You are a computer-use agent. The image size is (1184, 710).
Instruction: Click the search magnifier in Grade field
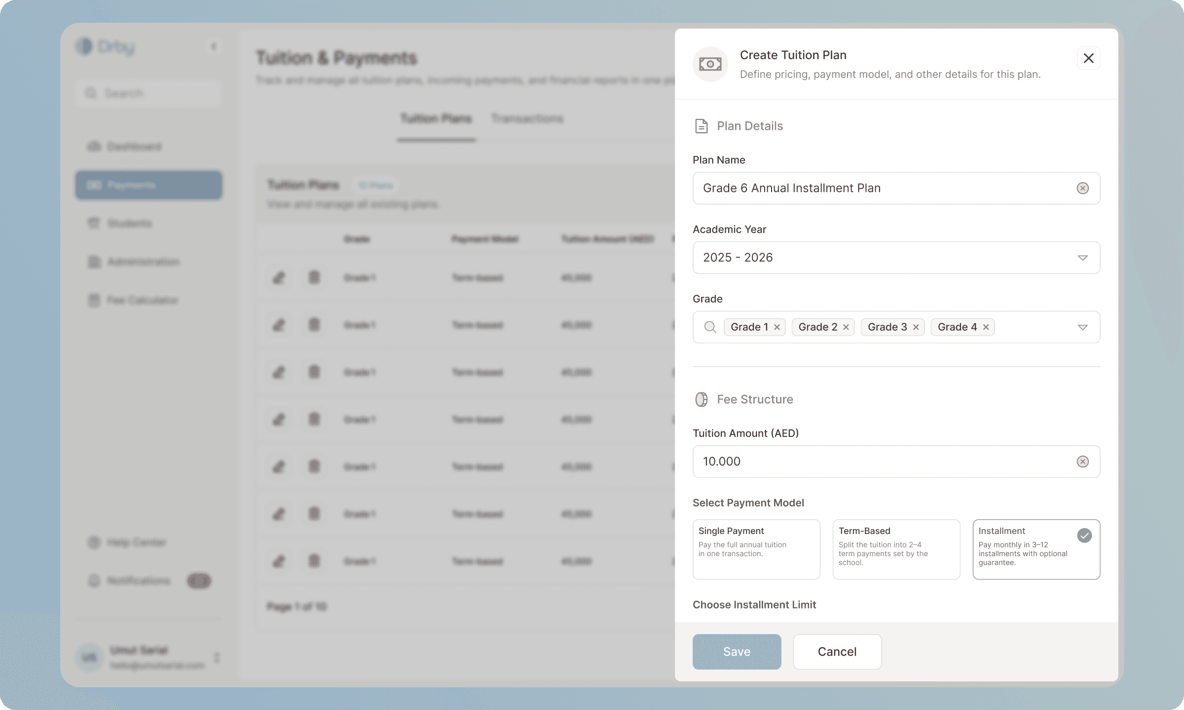(710, 327)
